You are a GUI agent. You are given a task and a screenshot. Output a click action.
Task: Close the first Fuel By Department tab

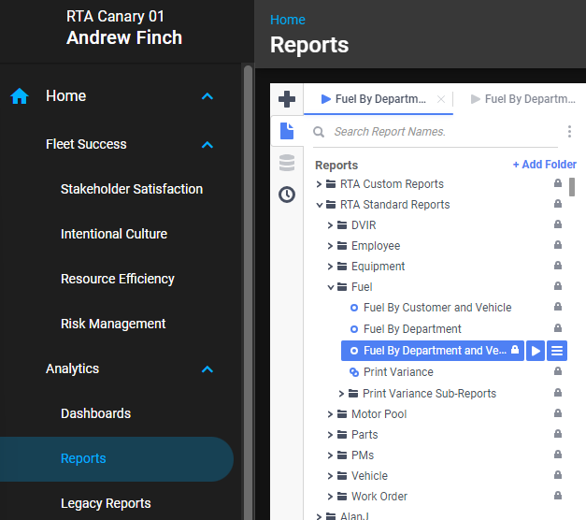(441, 99)
